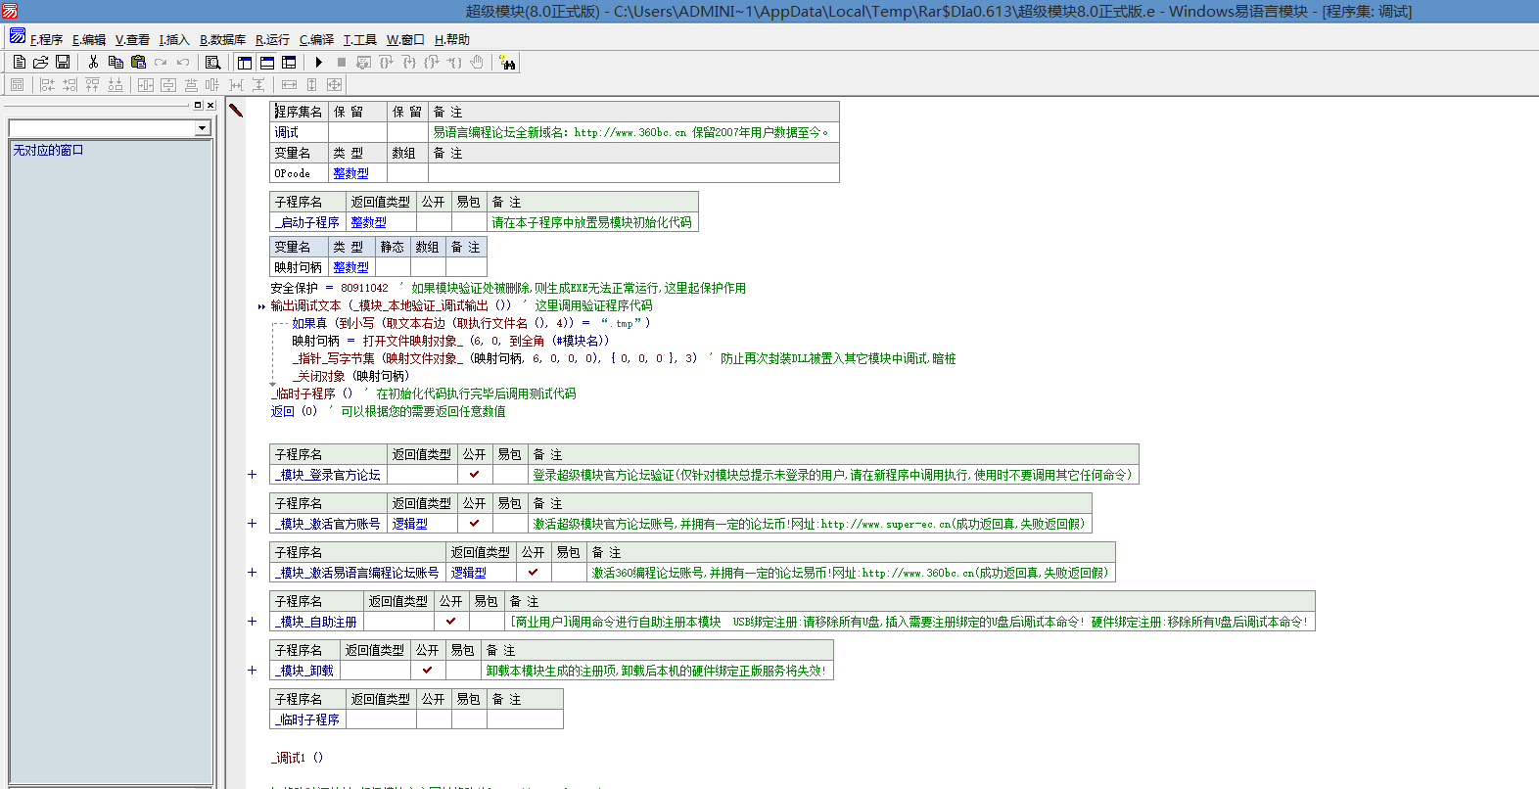Expand the _模块_卸载 subroutine
Image resolution: width=1539 pixels, height=789 pixels.
tap(252, 671)
